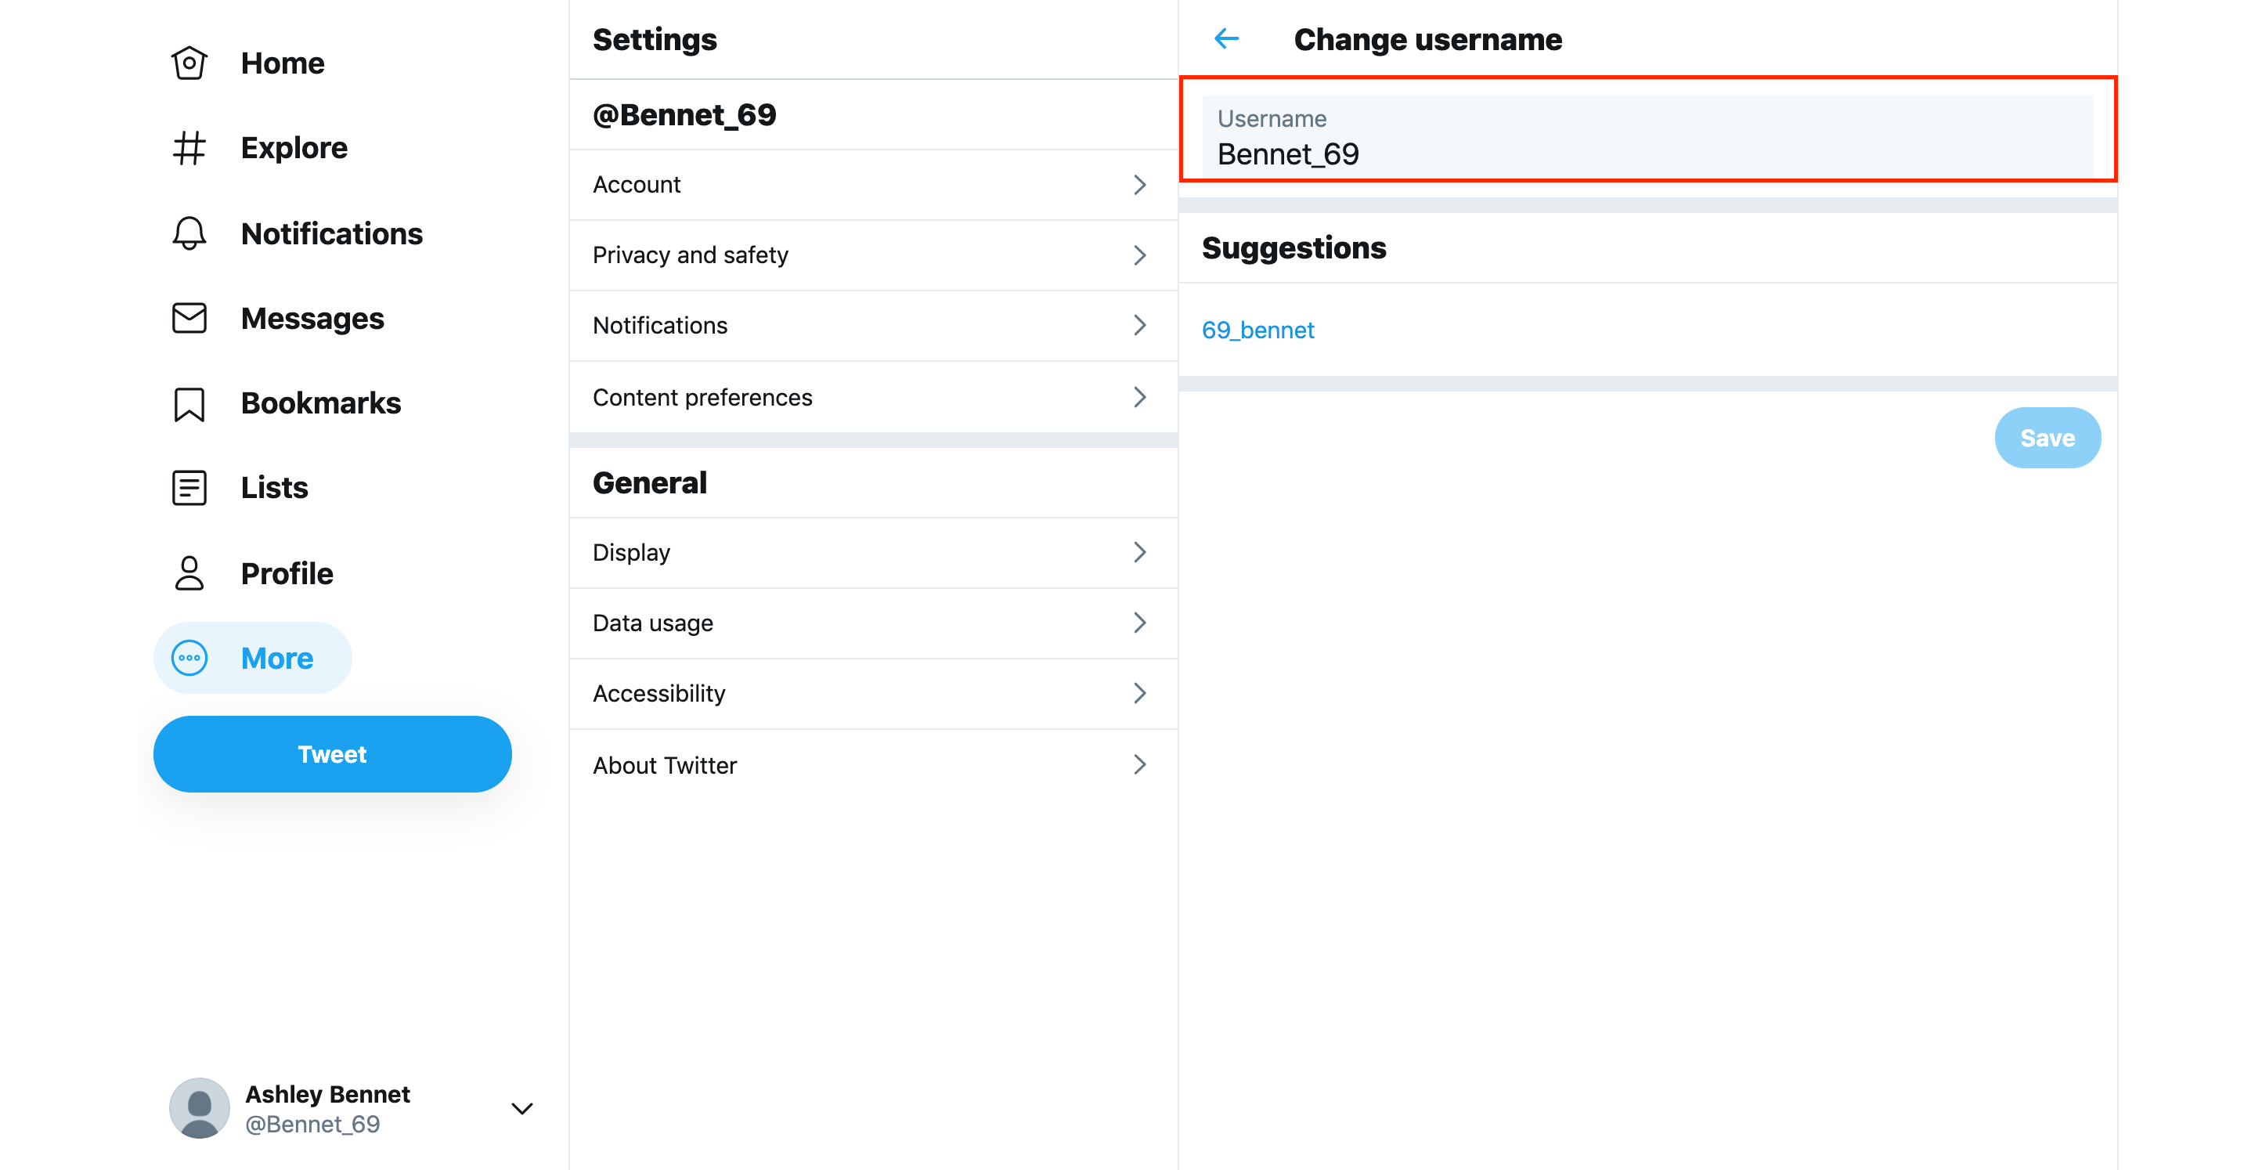The height and width of the screenshot is (1170, 2255).
Task: Open Explore via the hashtag icon
Action: (189, 148)
